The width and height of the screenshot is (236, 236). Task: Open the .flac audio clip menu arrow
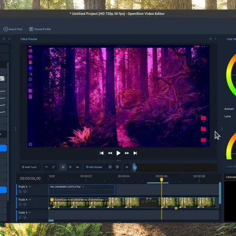coord(83,186)
